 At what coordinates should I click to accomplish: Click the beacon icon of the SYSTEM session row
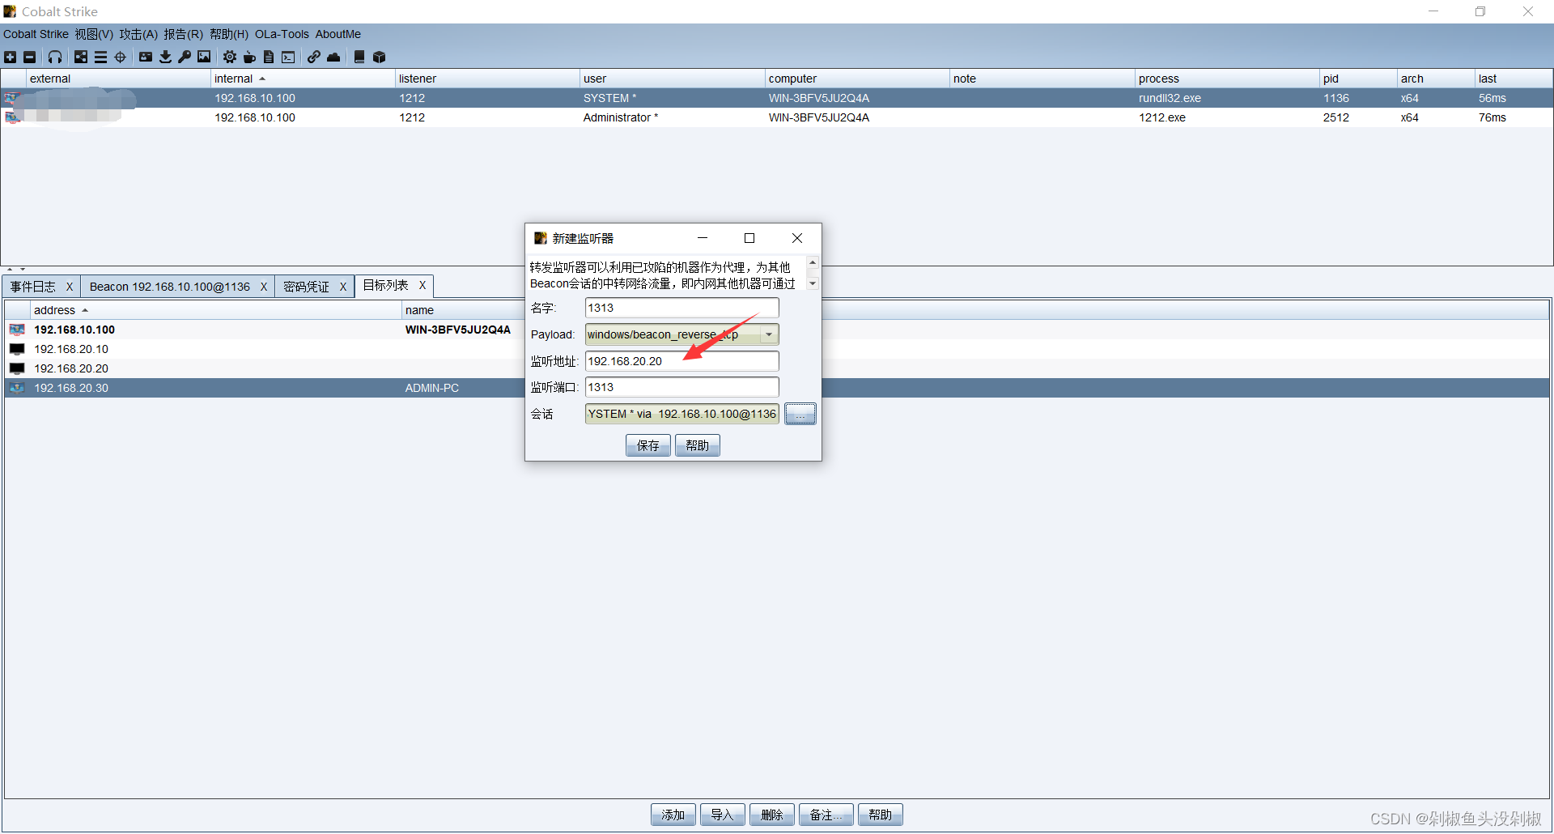(12, 98)
